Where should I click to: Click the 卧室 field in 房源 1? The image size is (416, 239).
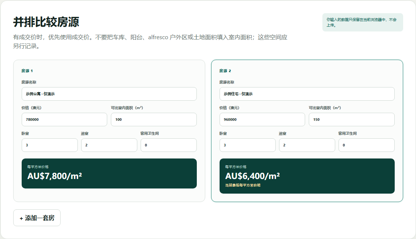point(50,145)
